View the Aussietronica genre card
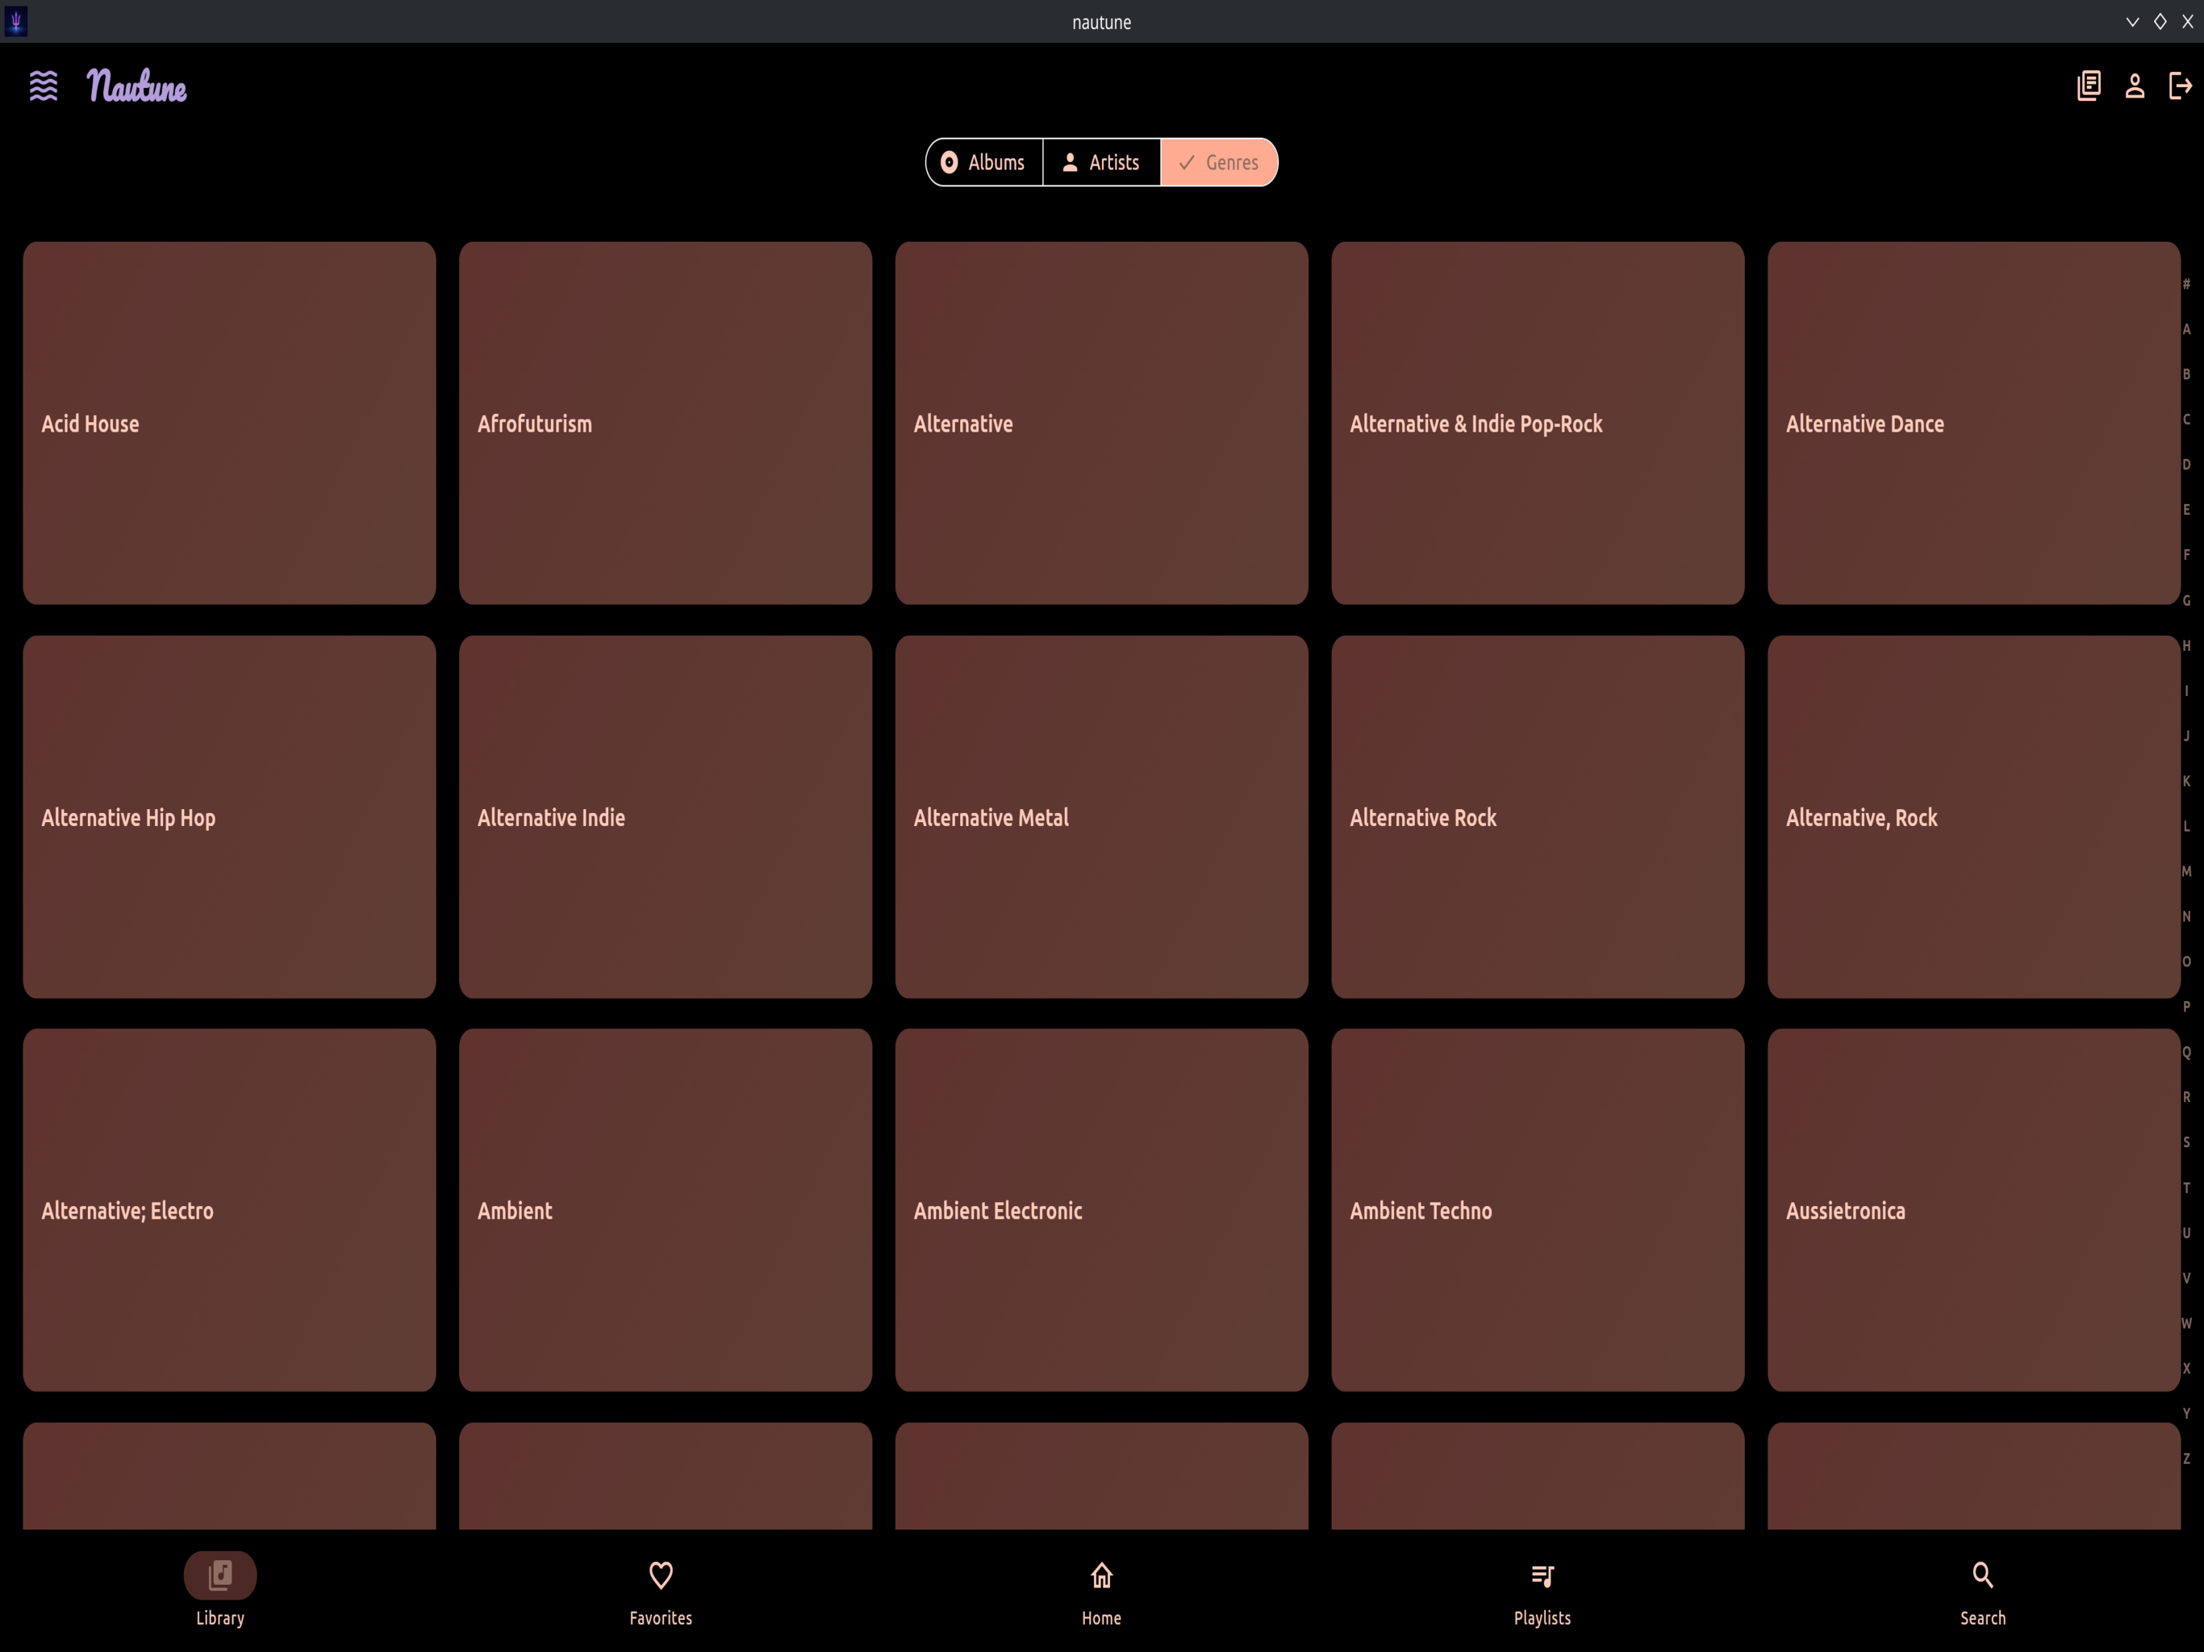Viewport: 2204px width, 1652px height. tap(1974, 1211)
